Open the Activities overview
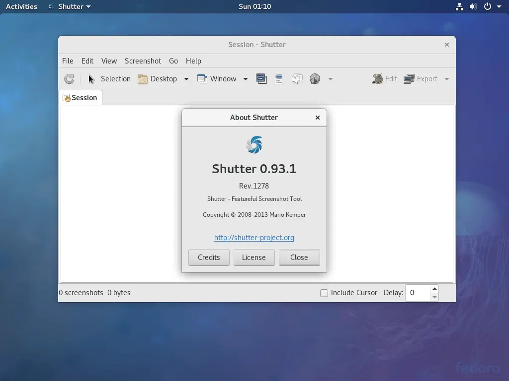The height and width of the screenshot is (381, 509). point(21,6)
